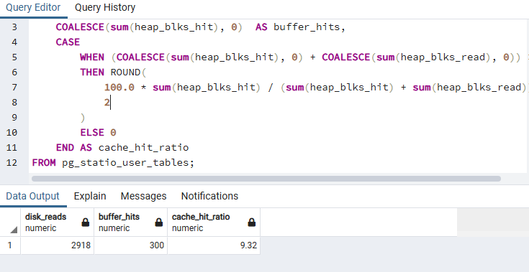Viewport: 529px width, 272px height.
Task: Click the FROM keyword on line 12
Action: click(44, 163)
